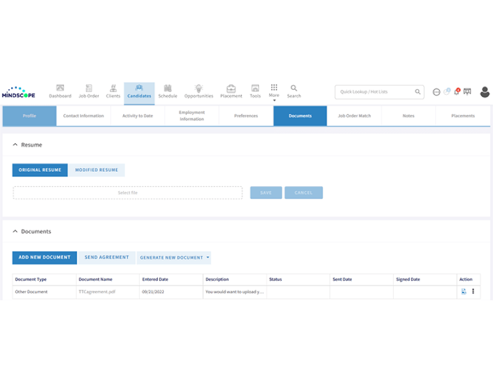
Task: Go to the Placement briefcase section
Action: tap(231, 91)
